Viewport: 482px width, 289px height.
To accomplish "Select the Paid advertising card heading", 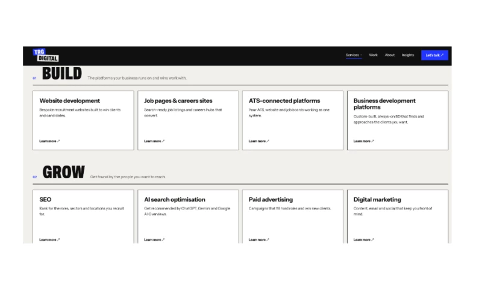I will coord(271,200).
